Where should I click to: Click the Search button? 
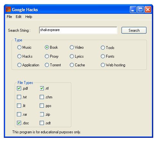point(134,30)
